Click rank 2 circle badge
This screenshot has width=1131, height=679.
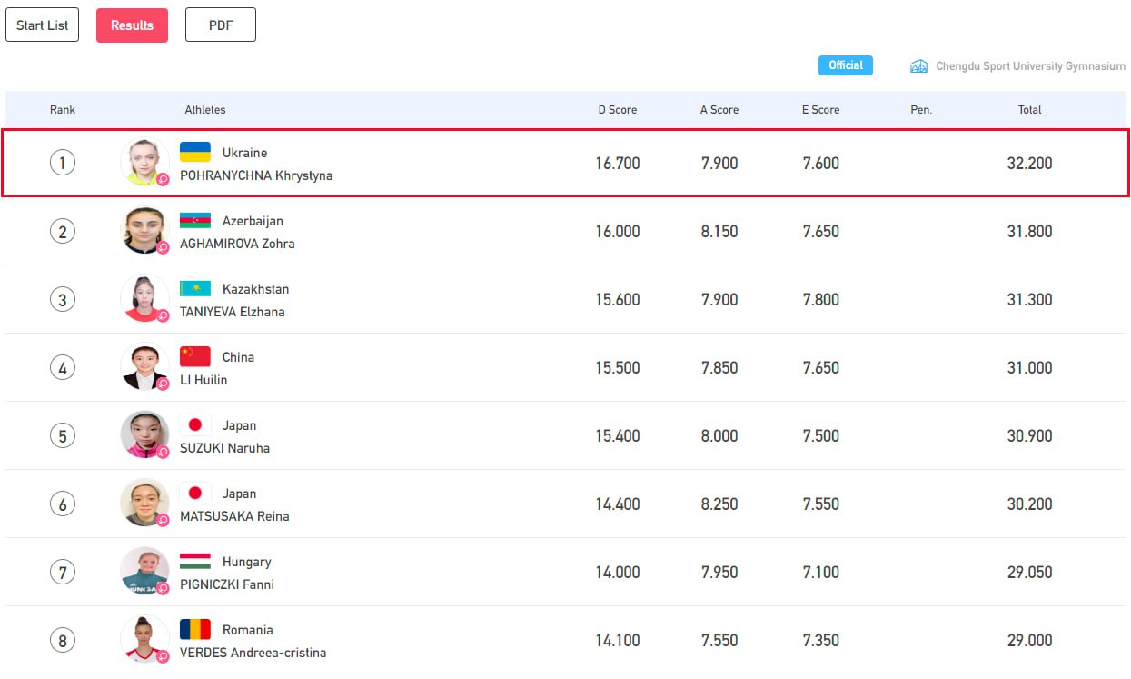tap(62, 231)
